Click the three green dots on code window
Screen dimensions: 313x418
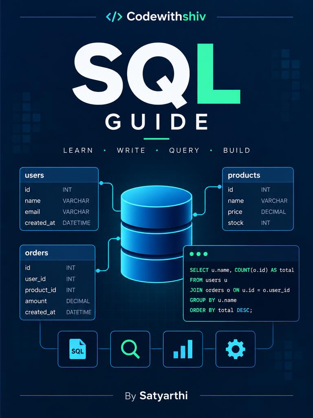(x=198, y=254)
